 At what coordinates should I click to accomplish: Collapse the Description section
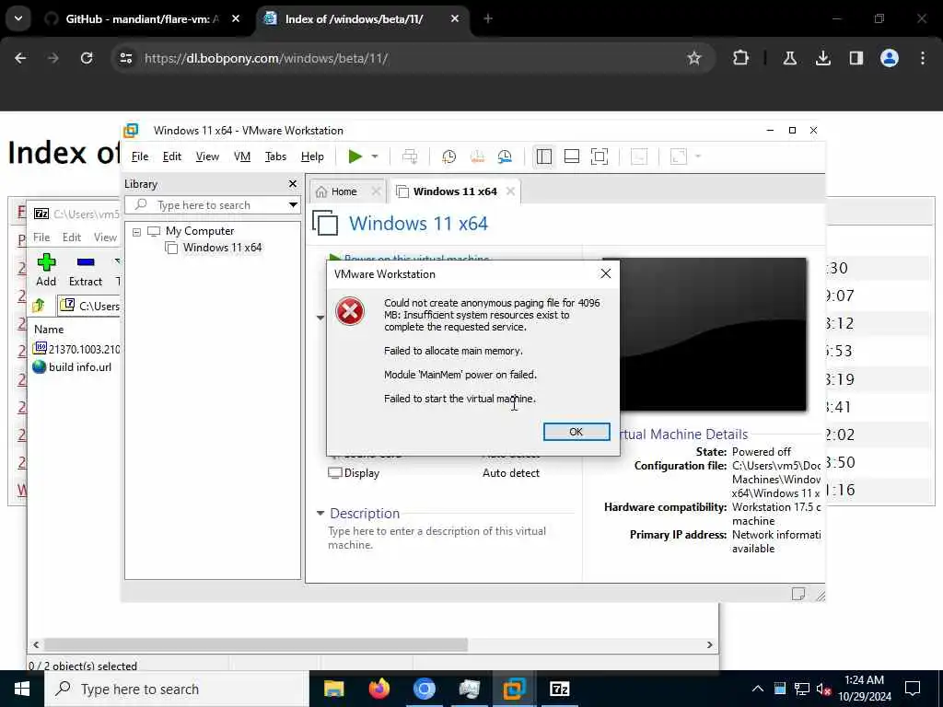tap(320, 514)
